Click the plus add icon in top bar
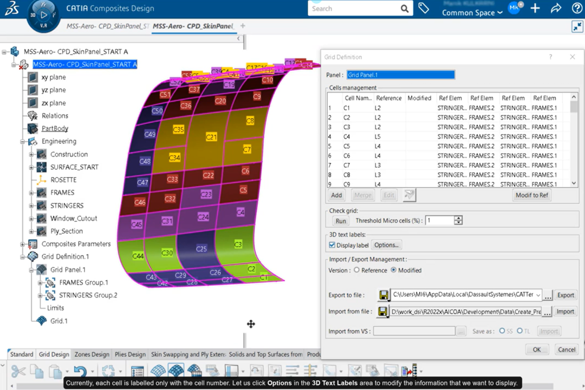This screenshot has height=390, width=585. pos(535,8)
